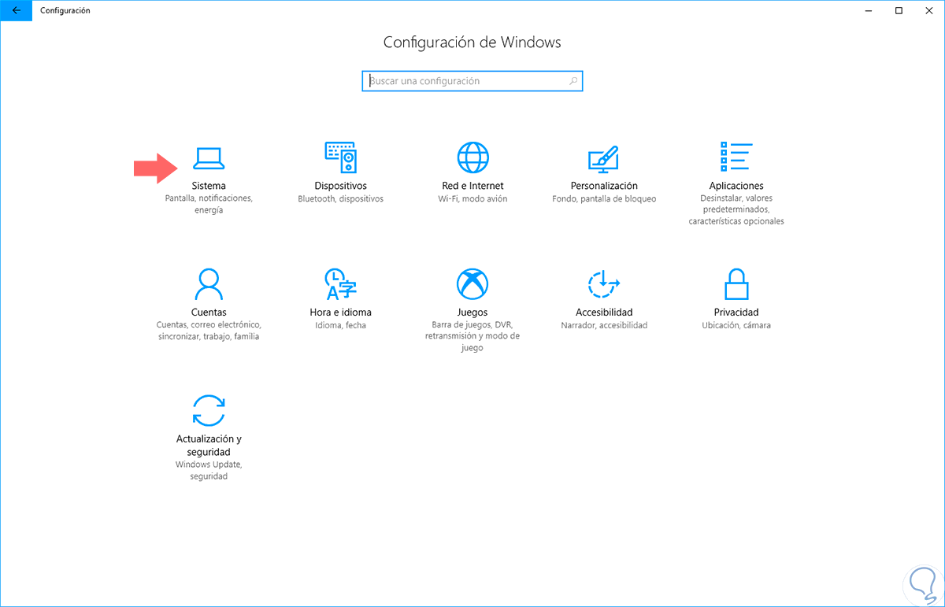Click 'Wi-Fi, modo avión' description
The height and width of the screenshot is (607, 945).
[472, 199]
